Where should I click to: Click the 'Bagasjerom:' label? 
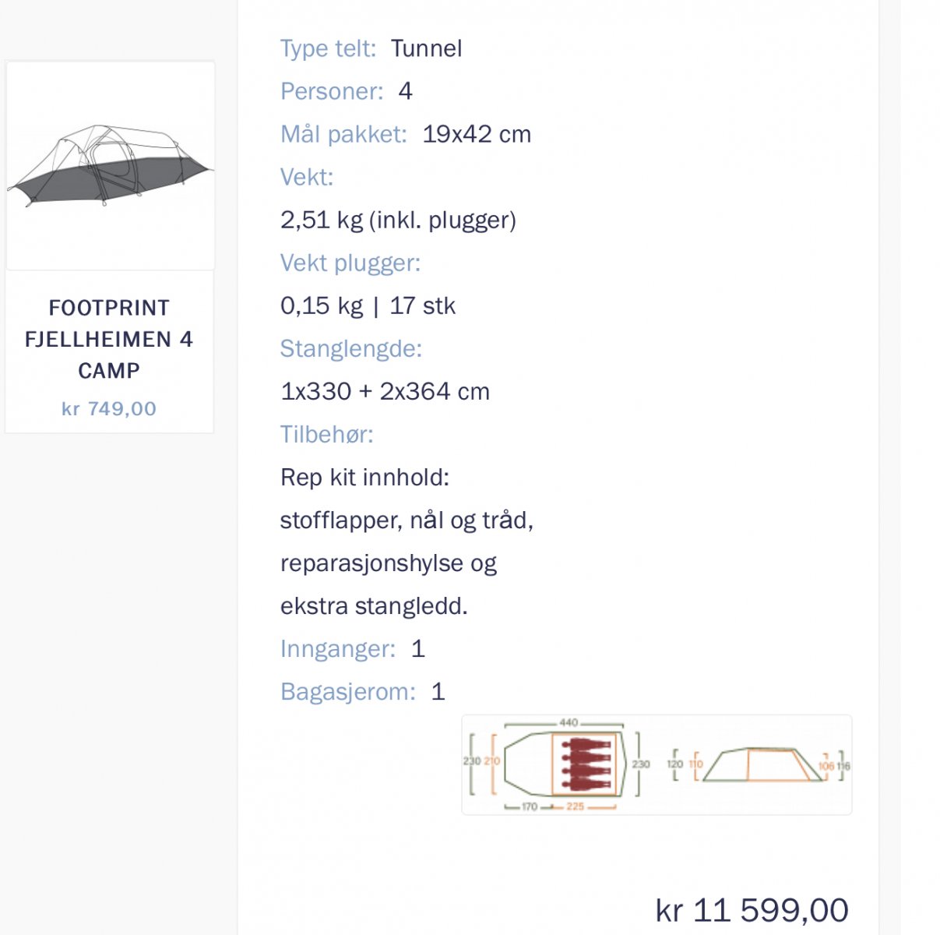click(x=348, y=691)
